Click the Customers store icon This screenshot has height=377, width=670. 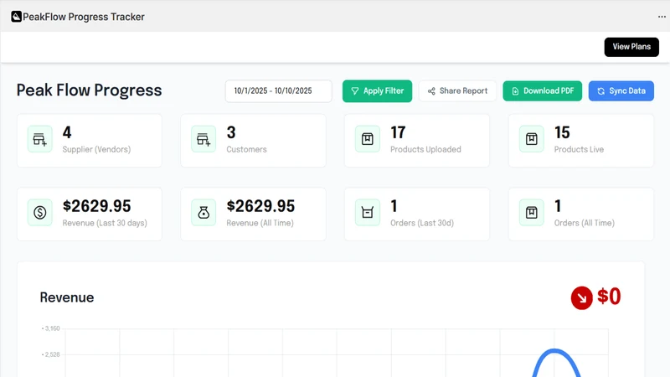click(204, 139)
